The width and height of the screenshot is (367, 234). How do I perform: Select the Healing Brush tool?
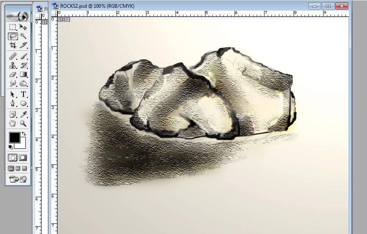click(x=13, y=56)
